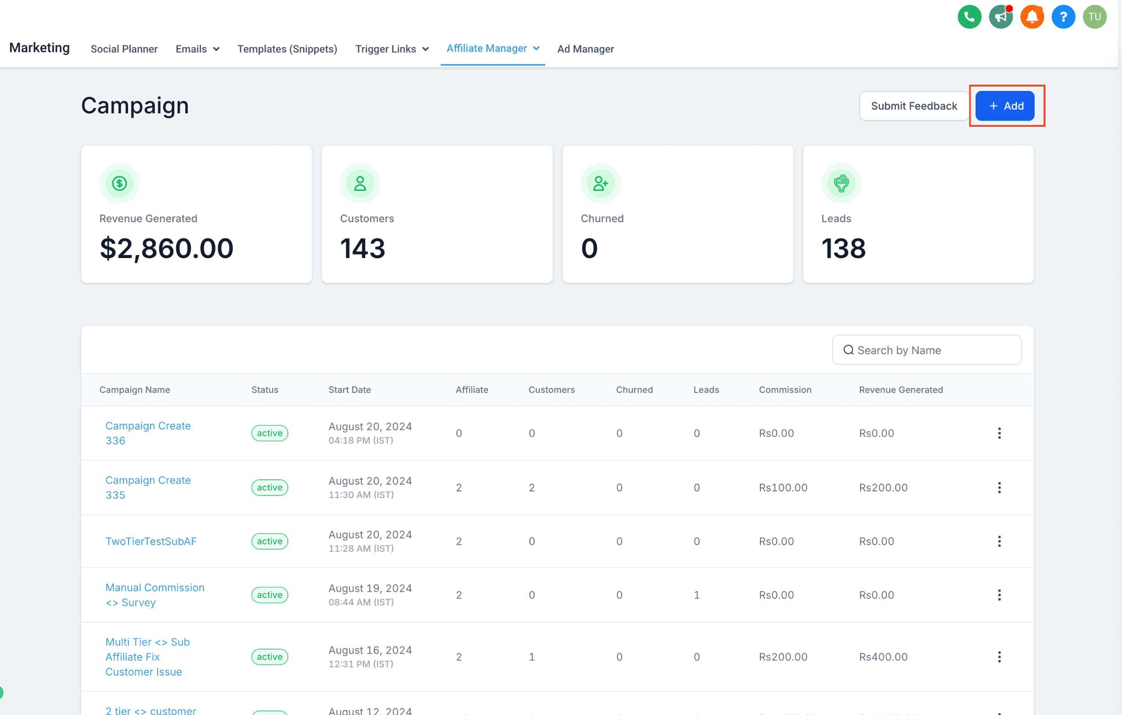Expand the Affiliate Manager dropdown
Image resolution: width=1122 pixels, height=715 pixels.
[493, 48]
